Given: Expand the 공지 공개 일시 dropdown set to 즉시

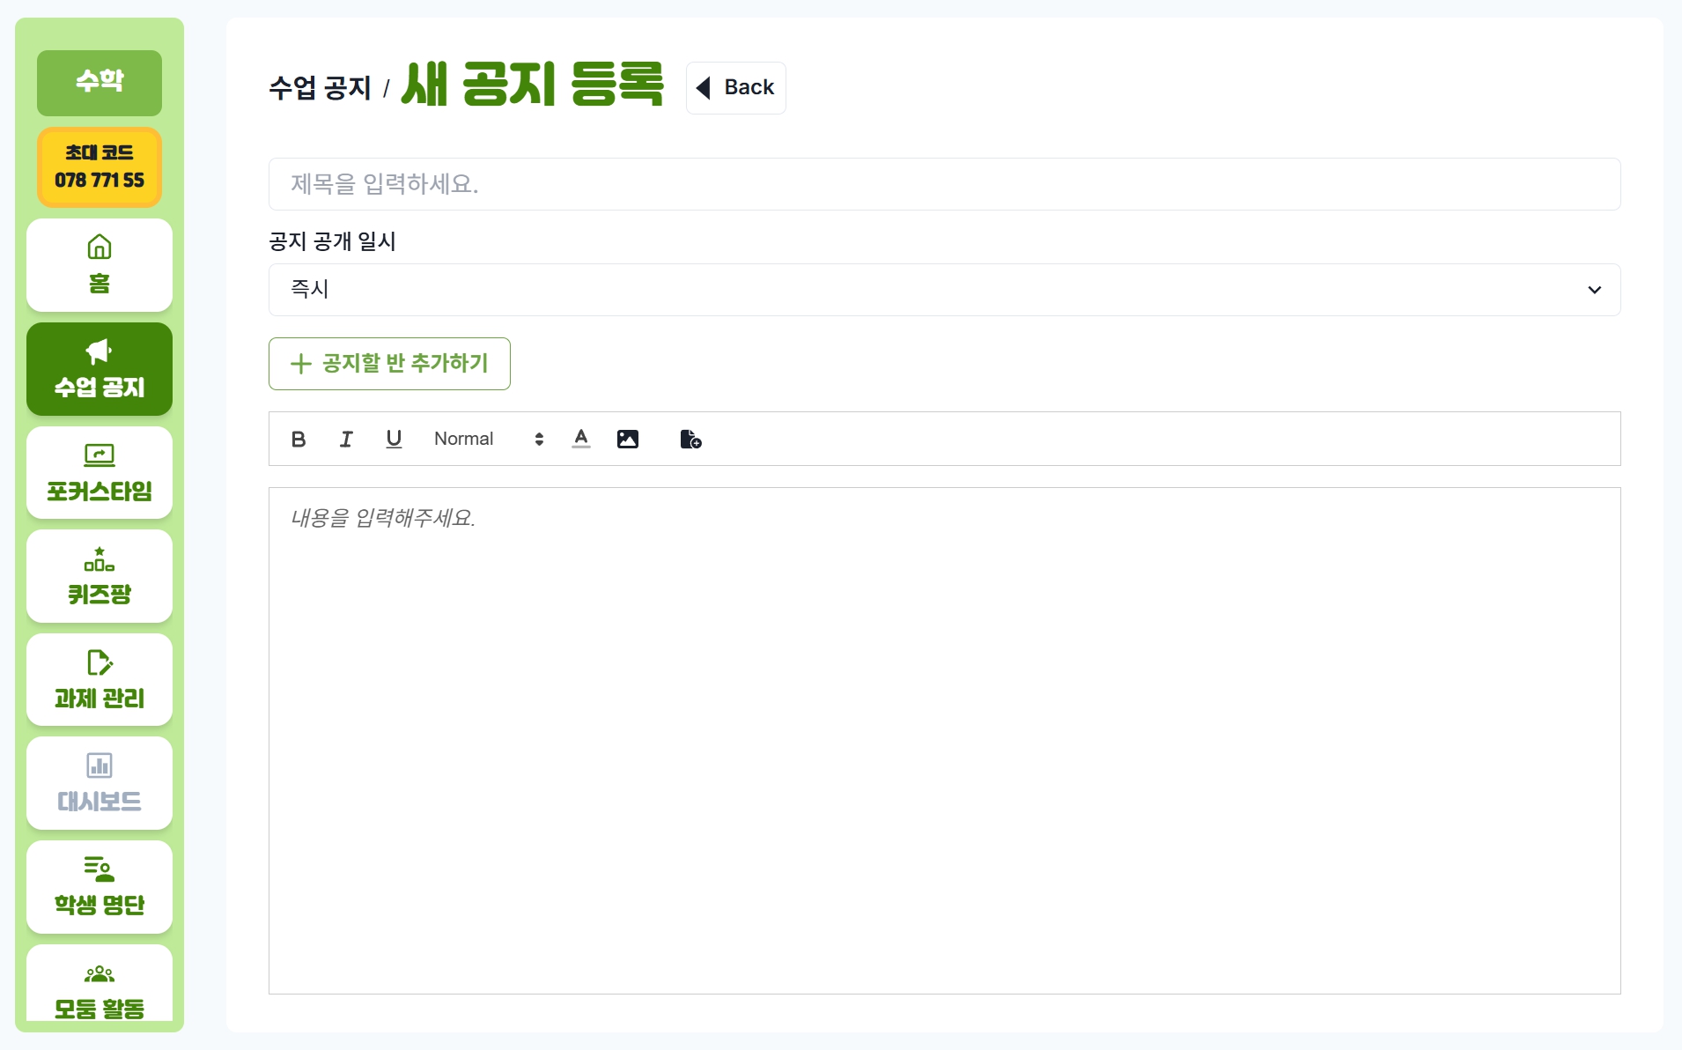Looking at the screenshot, I should click(944, 290).
